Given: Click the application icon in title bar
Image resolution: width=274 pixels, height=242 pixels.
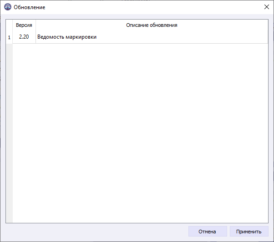Looking at the screenshot, I should 8,7.
